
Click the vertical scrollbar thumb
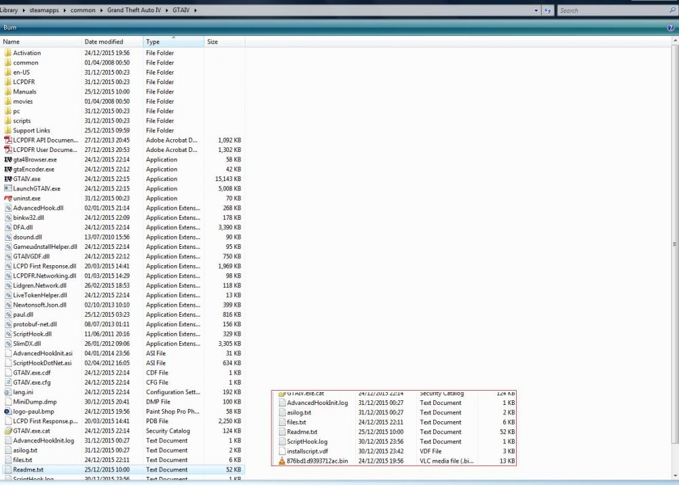click(x=675, y=243)
